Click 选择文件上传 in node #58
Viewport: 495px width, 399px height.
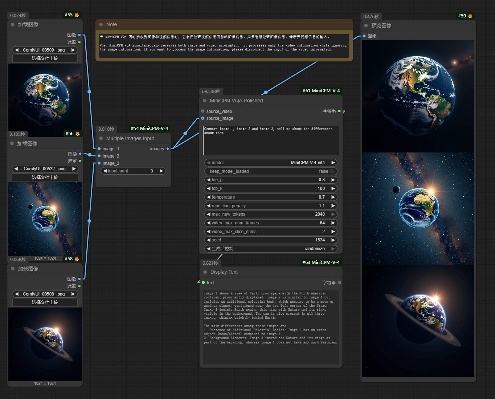[x=45, y=302]
